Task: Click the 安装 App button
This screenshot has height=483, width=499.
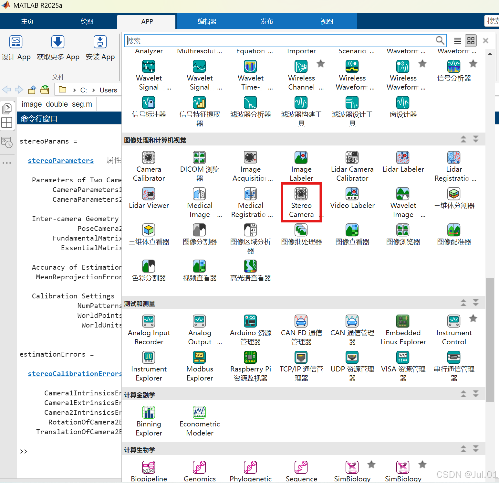Action: click(100, 48)
